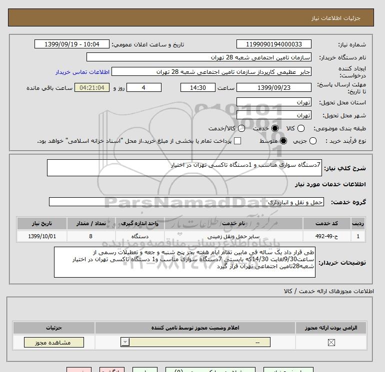
Task: Click the تاریخ نیاز column header
Action: click(x=42, y=223)
